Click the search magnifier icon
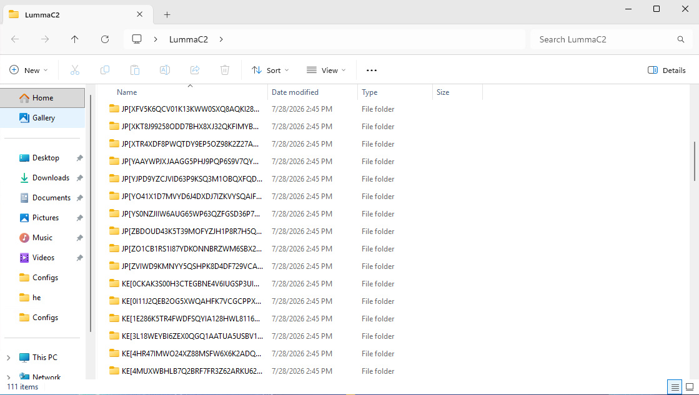Screen dimensions: 699x395 point(681,39)
